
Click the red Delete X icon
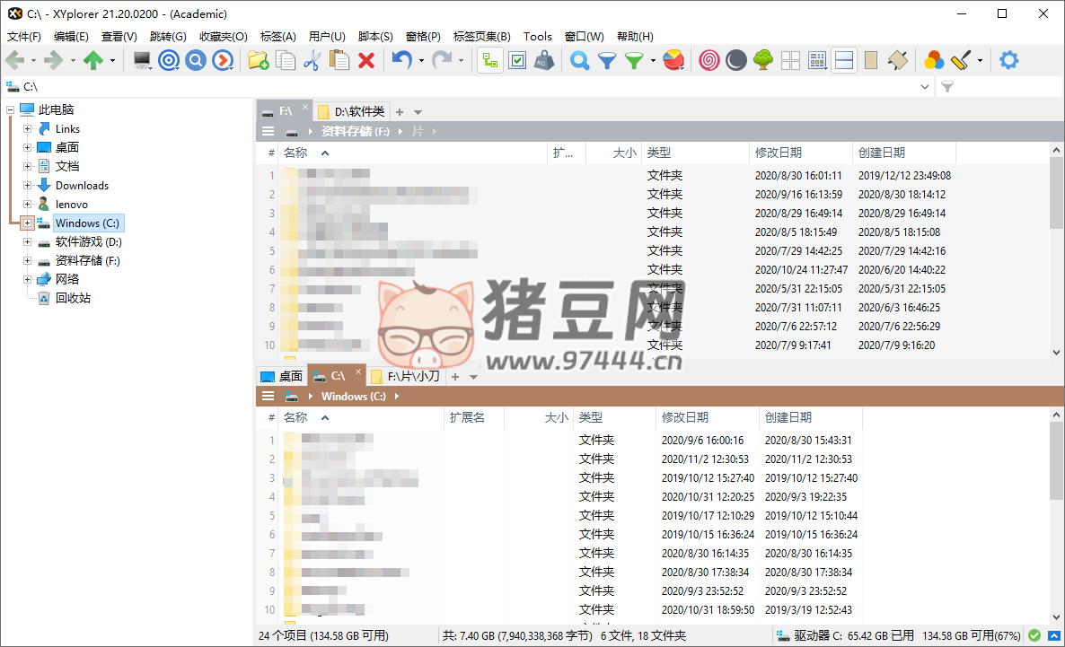pyautogui.click(x=366, y=60)
